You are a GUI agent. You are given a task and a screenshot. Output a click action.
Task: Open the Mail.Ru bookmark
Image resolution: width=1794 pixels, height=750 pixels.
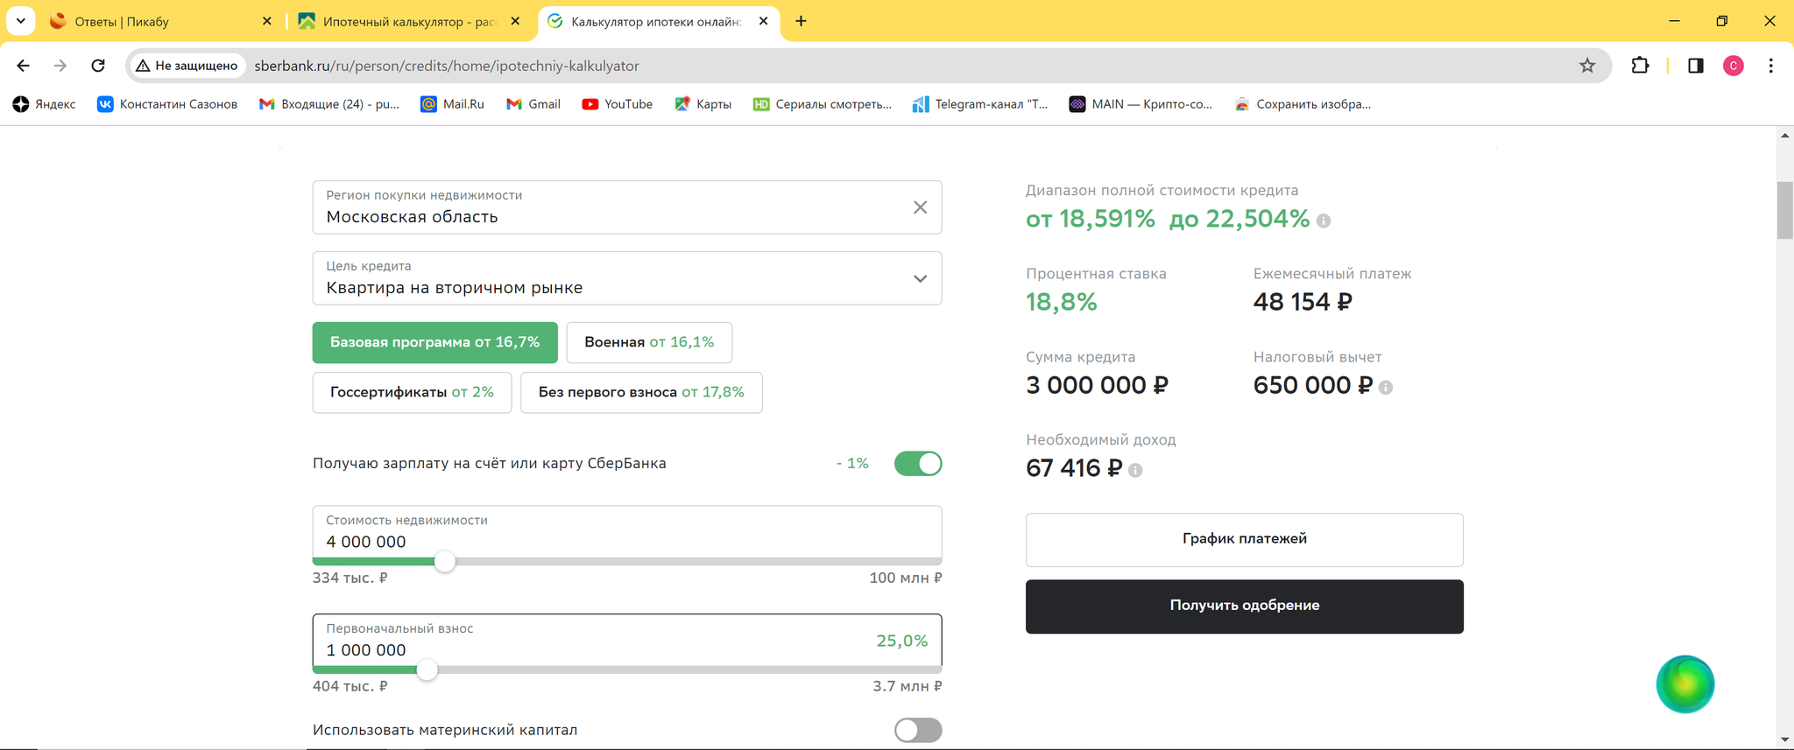(453, 104)
